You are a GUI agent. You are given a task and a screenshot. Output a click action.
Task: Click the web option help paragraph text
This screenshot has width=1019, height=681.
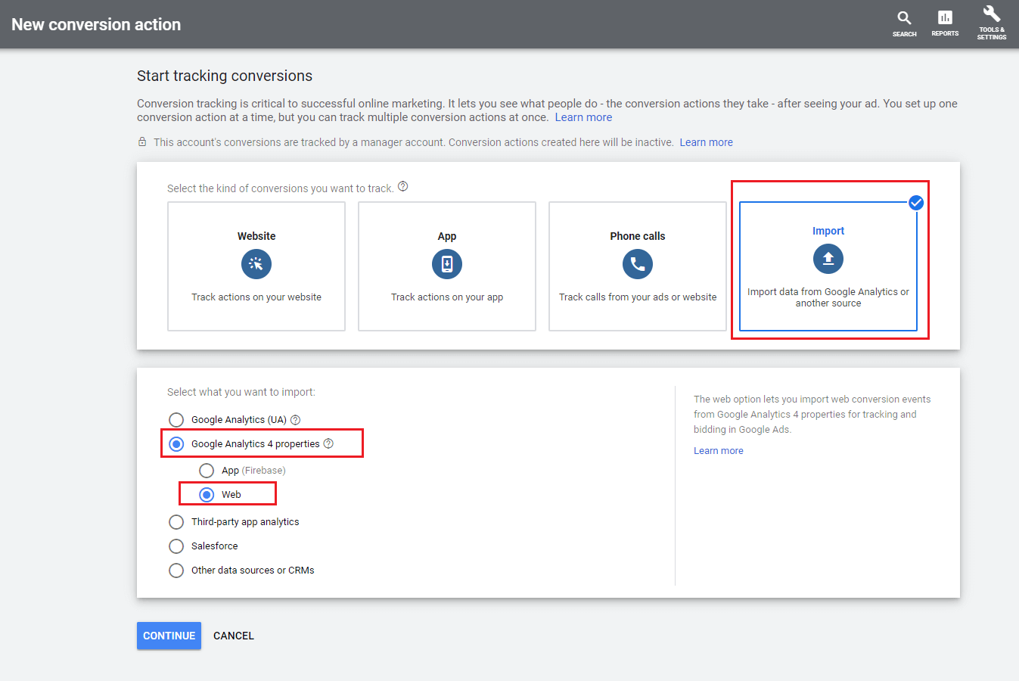click(812, 414)
